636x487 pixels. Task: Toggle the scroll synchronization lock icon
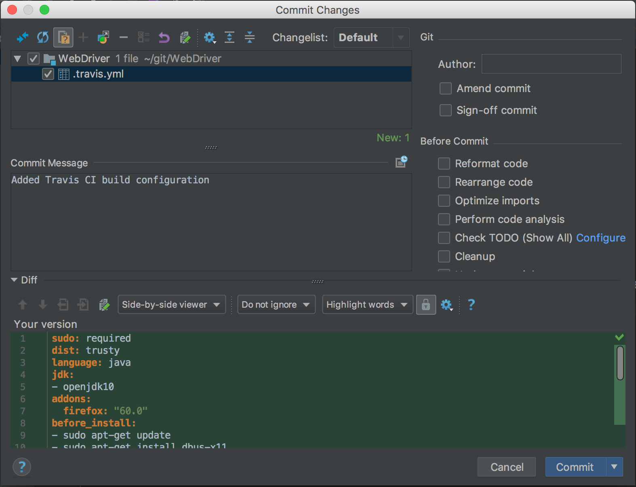point(426,304)
